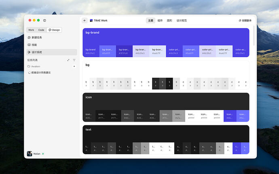The width and height of the screenshot is (279, 174).
Task: Click the collapse-all icon beside 任务列表
Action: tap(68, 60)
